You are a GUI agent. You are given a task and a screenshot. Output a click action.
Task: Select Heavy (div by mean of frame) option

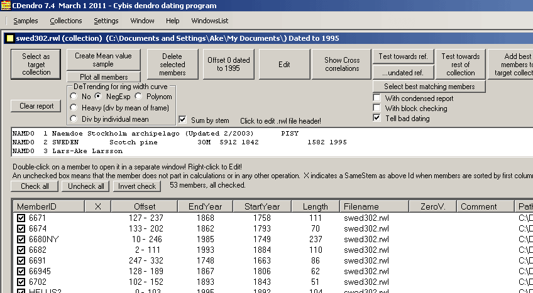click(x=74, y=108)
